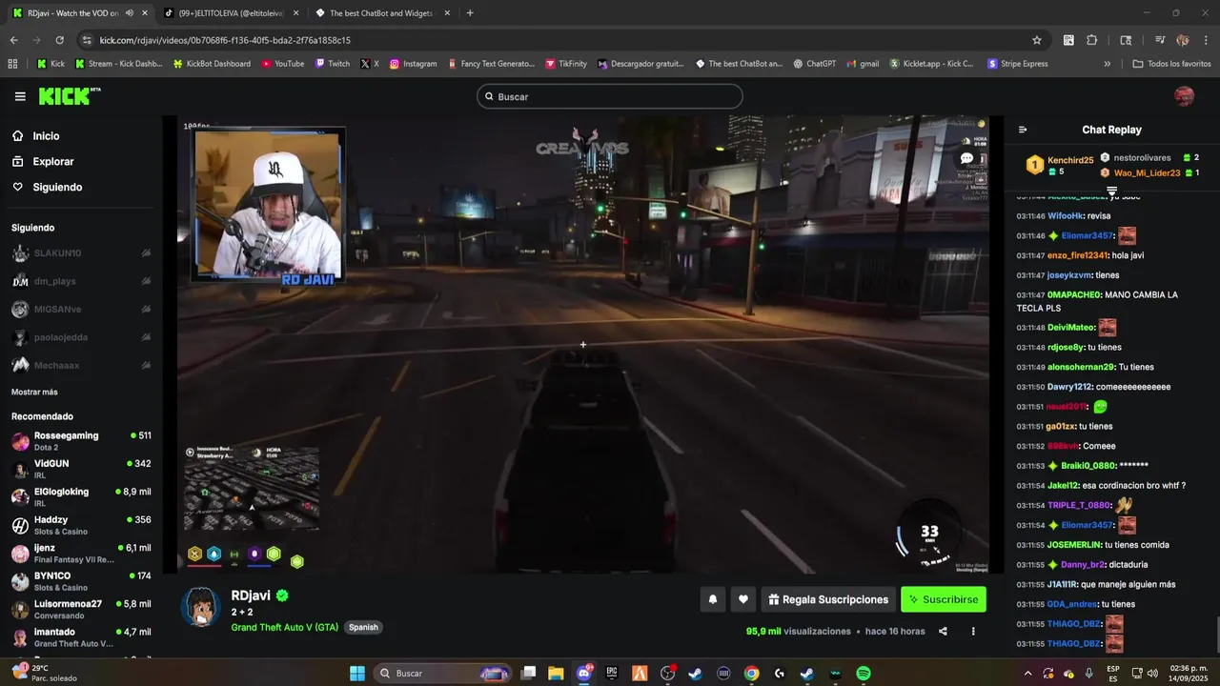The width and height of the screenshot is (1220, 686).
Task: Open Spotify from the taskbar
Action: pos(864,674)
